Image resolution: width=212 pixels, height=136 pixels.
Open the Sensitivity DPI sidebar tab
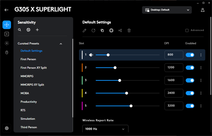pos(7,25)
